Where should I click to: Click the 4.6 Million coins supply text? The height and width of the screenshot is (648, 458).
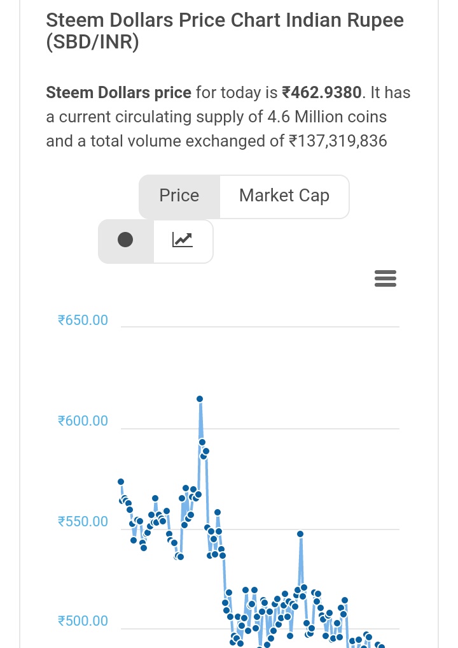coord(327,117)
